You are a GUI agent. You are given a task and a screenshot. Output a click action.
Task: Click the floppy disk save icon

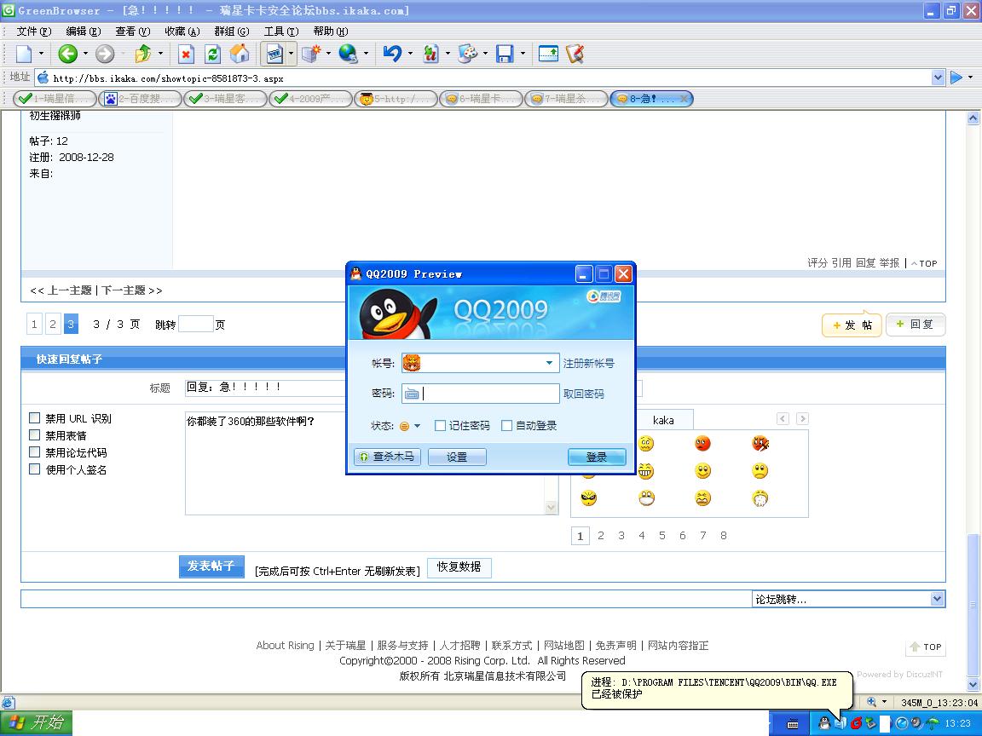click(505, 55)
